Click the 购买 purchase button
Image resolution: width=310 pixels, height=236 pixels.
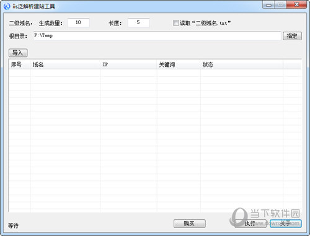click(x=189, y=224)
